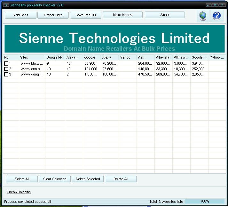This screenshot has width=228, height=207.
Task: Sort by the Sites column header
Action: coord(32,57)
